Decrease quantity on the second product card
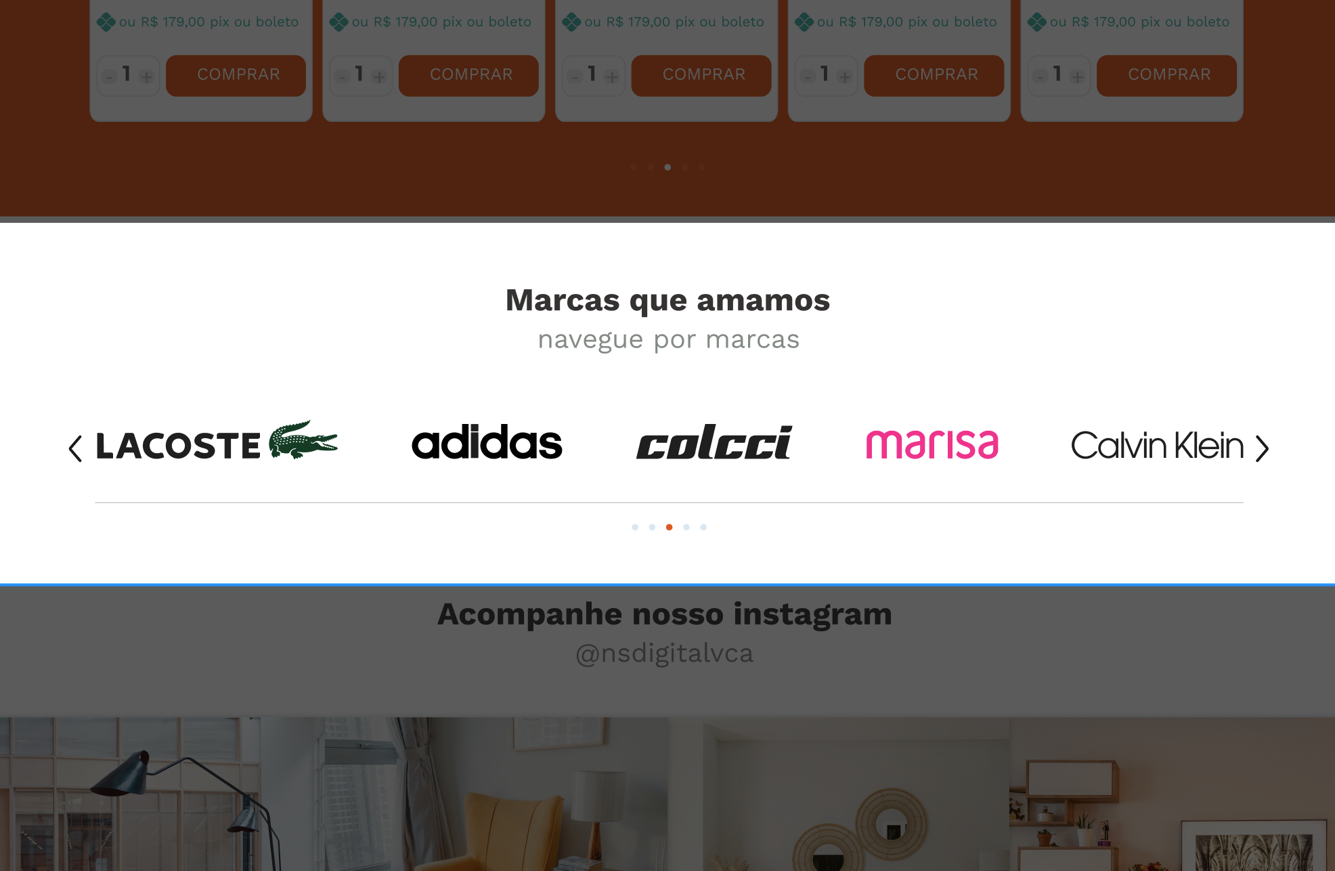Image resolution: width=1335 pixels, height=871 pixels. coord(343,77)
